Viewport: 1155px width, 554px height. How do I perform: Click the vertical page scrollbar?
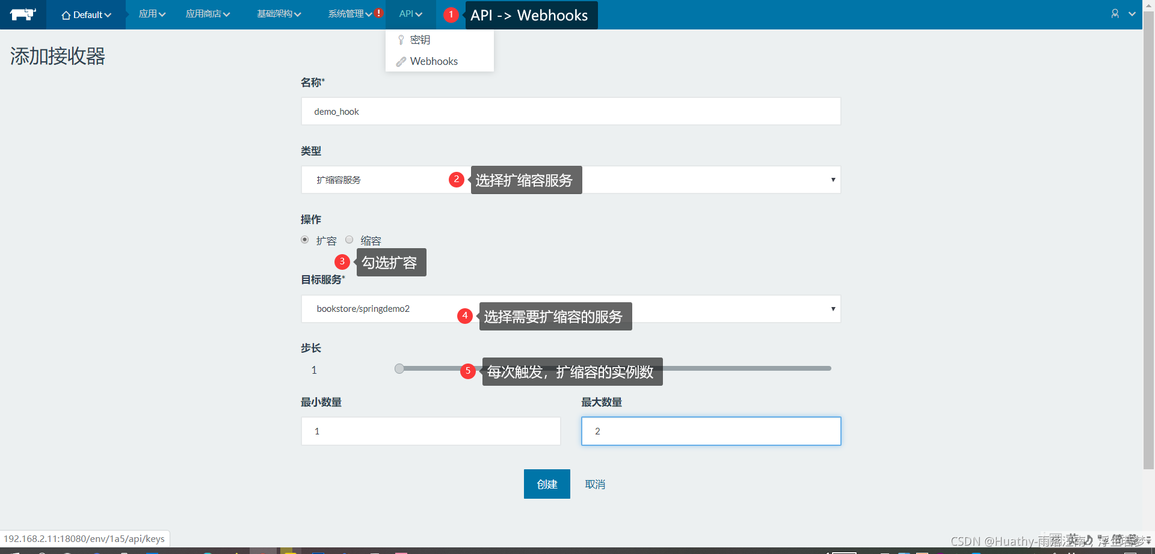(x=1148, y=240)
